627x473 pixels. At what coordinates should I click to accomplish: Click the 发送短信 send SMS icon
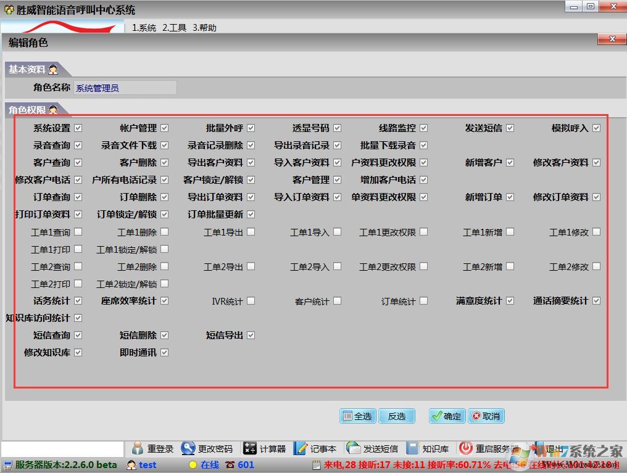tap(353, 449)
